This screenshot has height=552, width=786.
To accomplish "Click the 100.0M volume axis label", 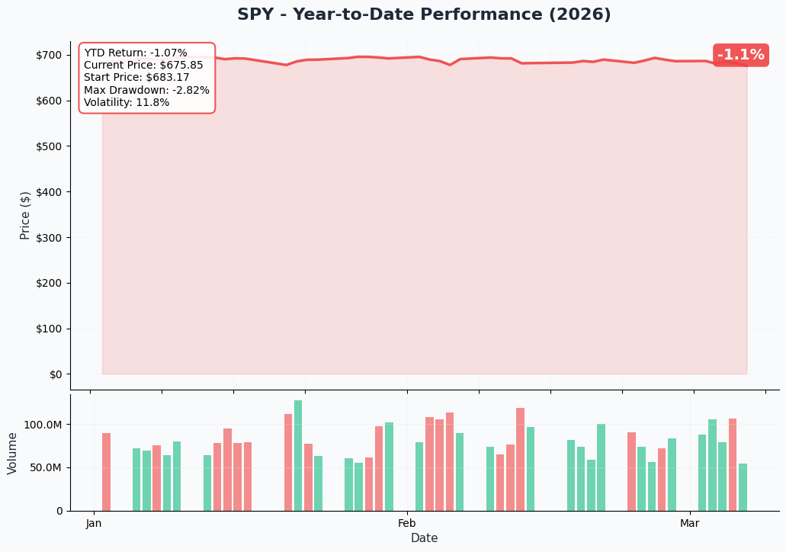I will pyautogui.click(x=43, y=425).
